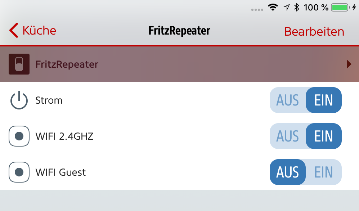The image size is (359, 211).
Task: Tap the red back chevron icon
Action: tap(14, 31)
